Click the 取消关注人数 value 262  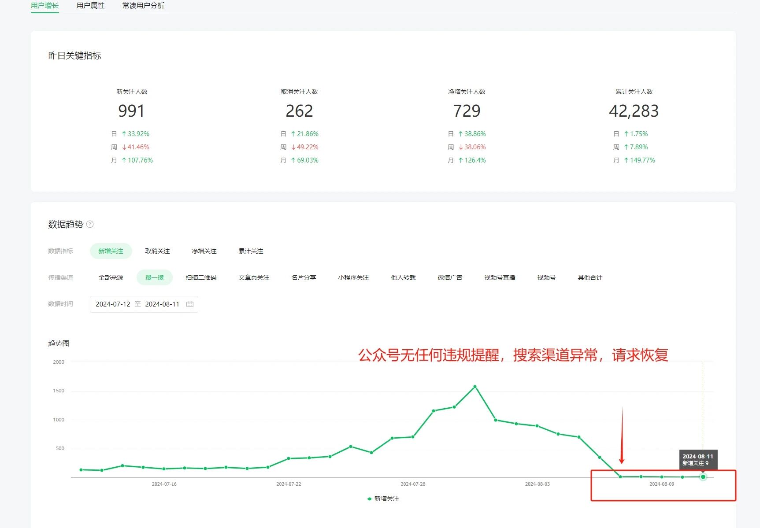click(x=299, y=111)
